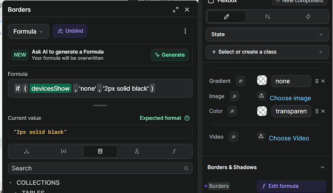Toggle binding for Image property
The width and height of the screenshot is (333, 193).
point(235,96)
